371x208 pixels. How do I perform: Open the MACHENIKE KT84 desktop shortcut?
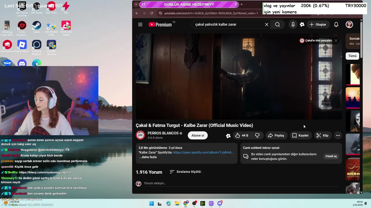[x=51, y=28]
